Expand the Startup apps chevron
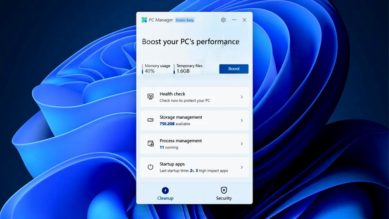Viewport: 389px width, 219px height. tap(242, 167)
